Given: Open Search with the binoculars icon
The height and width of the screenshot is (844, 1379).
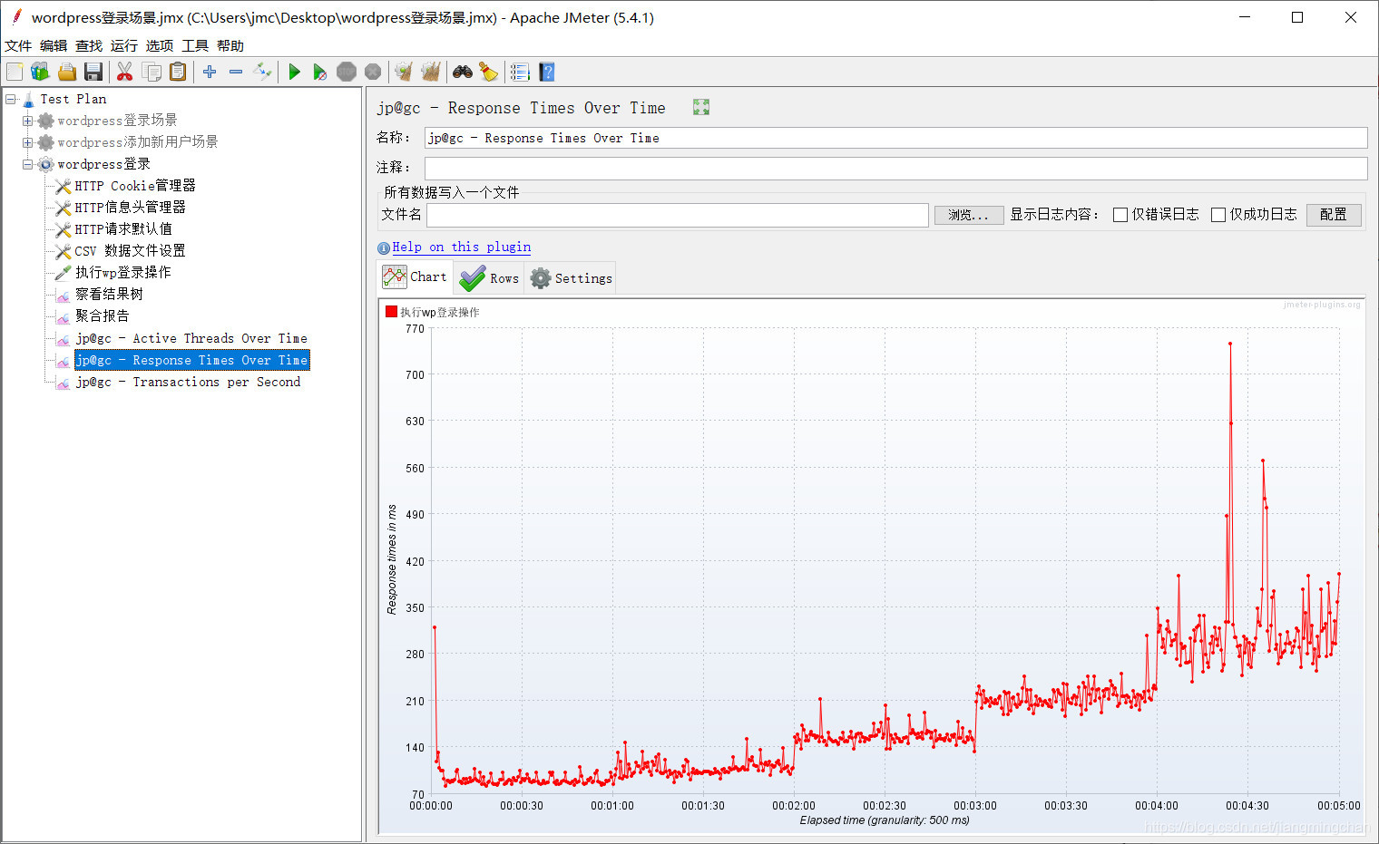Looking at the screenshot, I should point(463,72).
